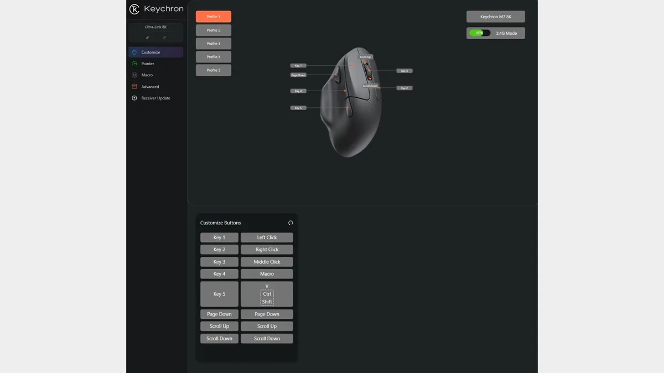Switch to Profile 5

point(214,70)
